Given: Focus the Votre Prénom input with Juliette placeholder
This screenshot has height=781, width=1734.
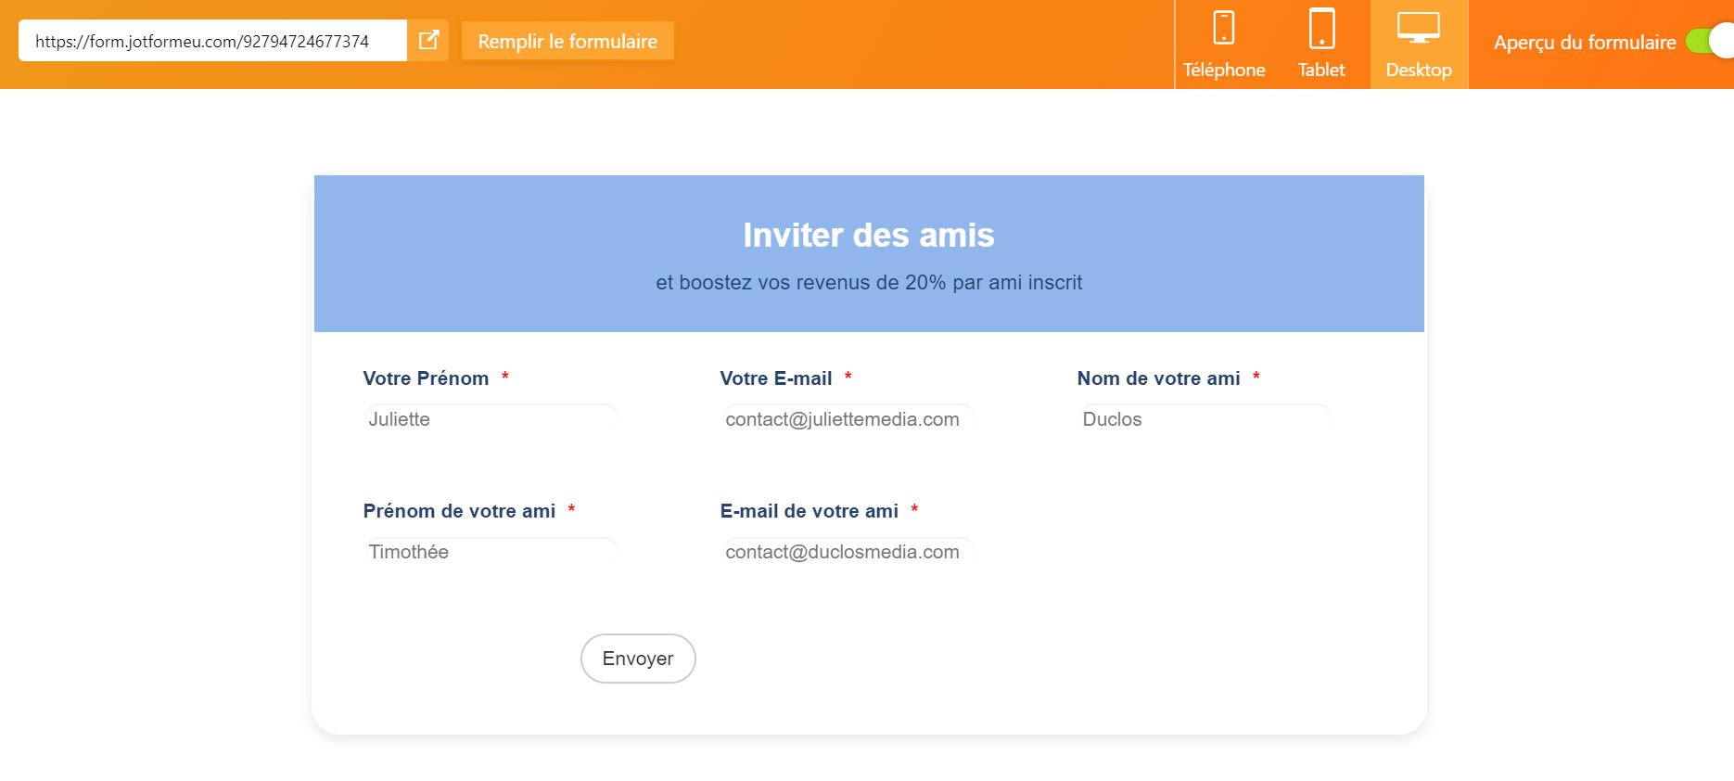Looking at the screenshot, I should tap(491, 419).
